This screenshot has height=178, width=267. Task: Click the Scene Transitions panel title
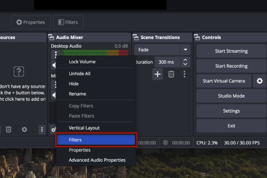click(x=160, y=37)
